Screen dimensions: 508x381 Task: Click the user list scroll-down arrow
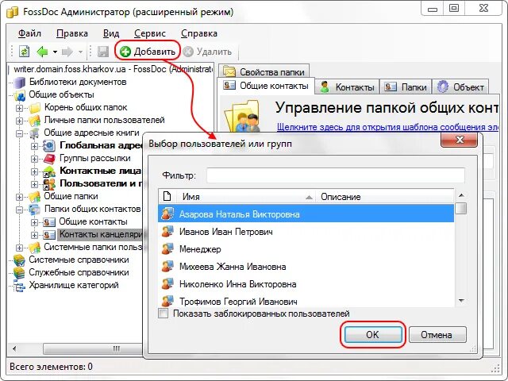(461, 301)
